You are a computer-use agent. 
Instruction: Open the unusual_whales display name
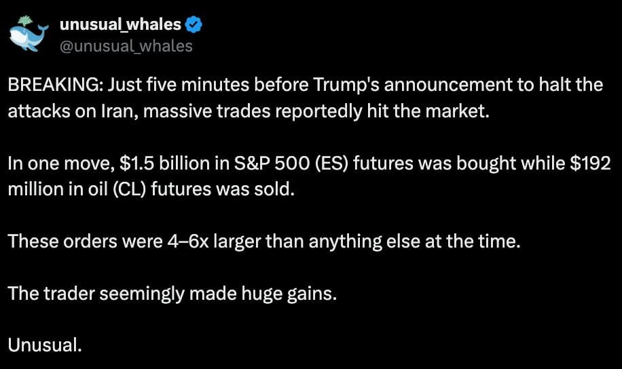coord(121,24)
